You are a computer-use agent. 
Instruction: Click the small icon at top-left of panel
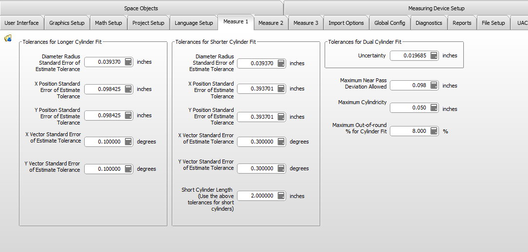(x=8, y=38)
